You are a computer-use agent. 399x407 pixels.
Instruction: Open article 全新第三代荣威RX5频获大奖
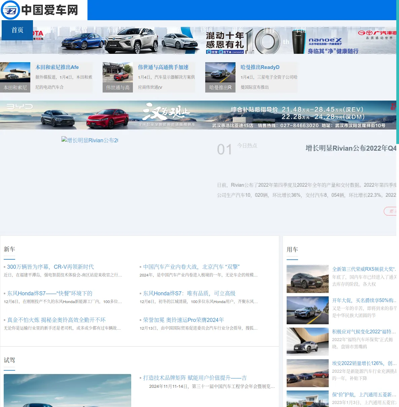click(364, 269)
